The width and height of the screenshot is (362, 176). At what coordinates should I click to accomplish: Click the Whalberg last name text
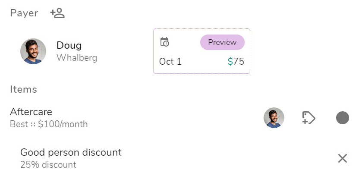77,58
